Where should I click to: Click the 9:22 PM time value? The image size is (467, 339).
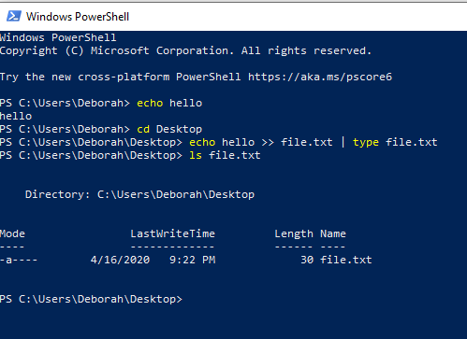[193, 260]
